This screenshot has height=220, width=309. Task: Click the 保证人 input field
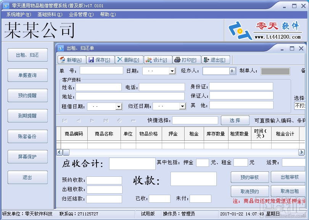[x=241, y=96]
